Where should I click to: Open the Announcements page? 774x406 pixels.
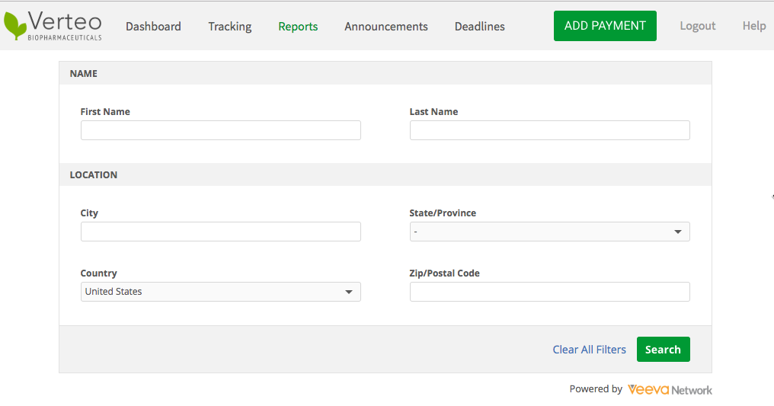point(385,27)
